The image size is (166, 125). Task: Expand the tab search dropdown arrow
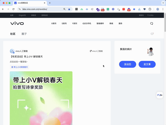coord(163,3)
